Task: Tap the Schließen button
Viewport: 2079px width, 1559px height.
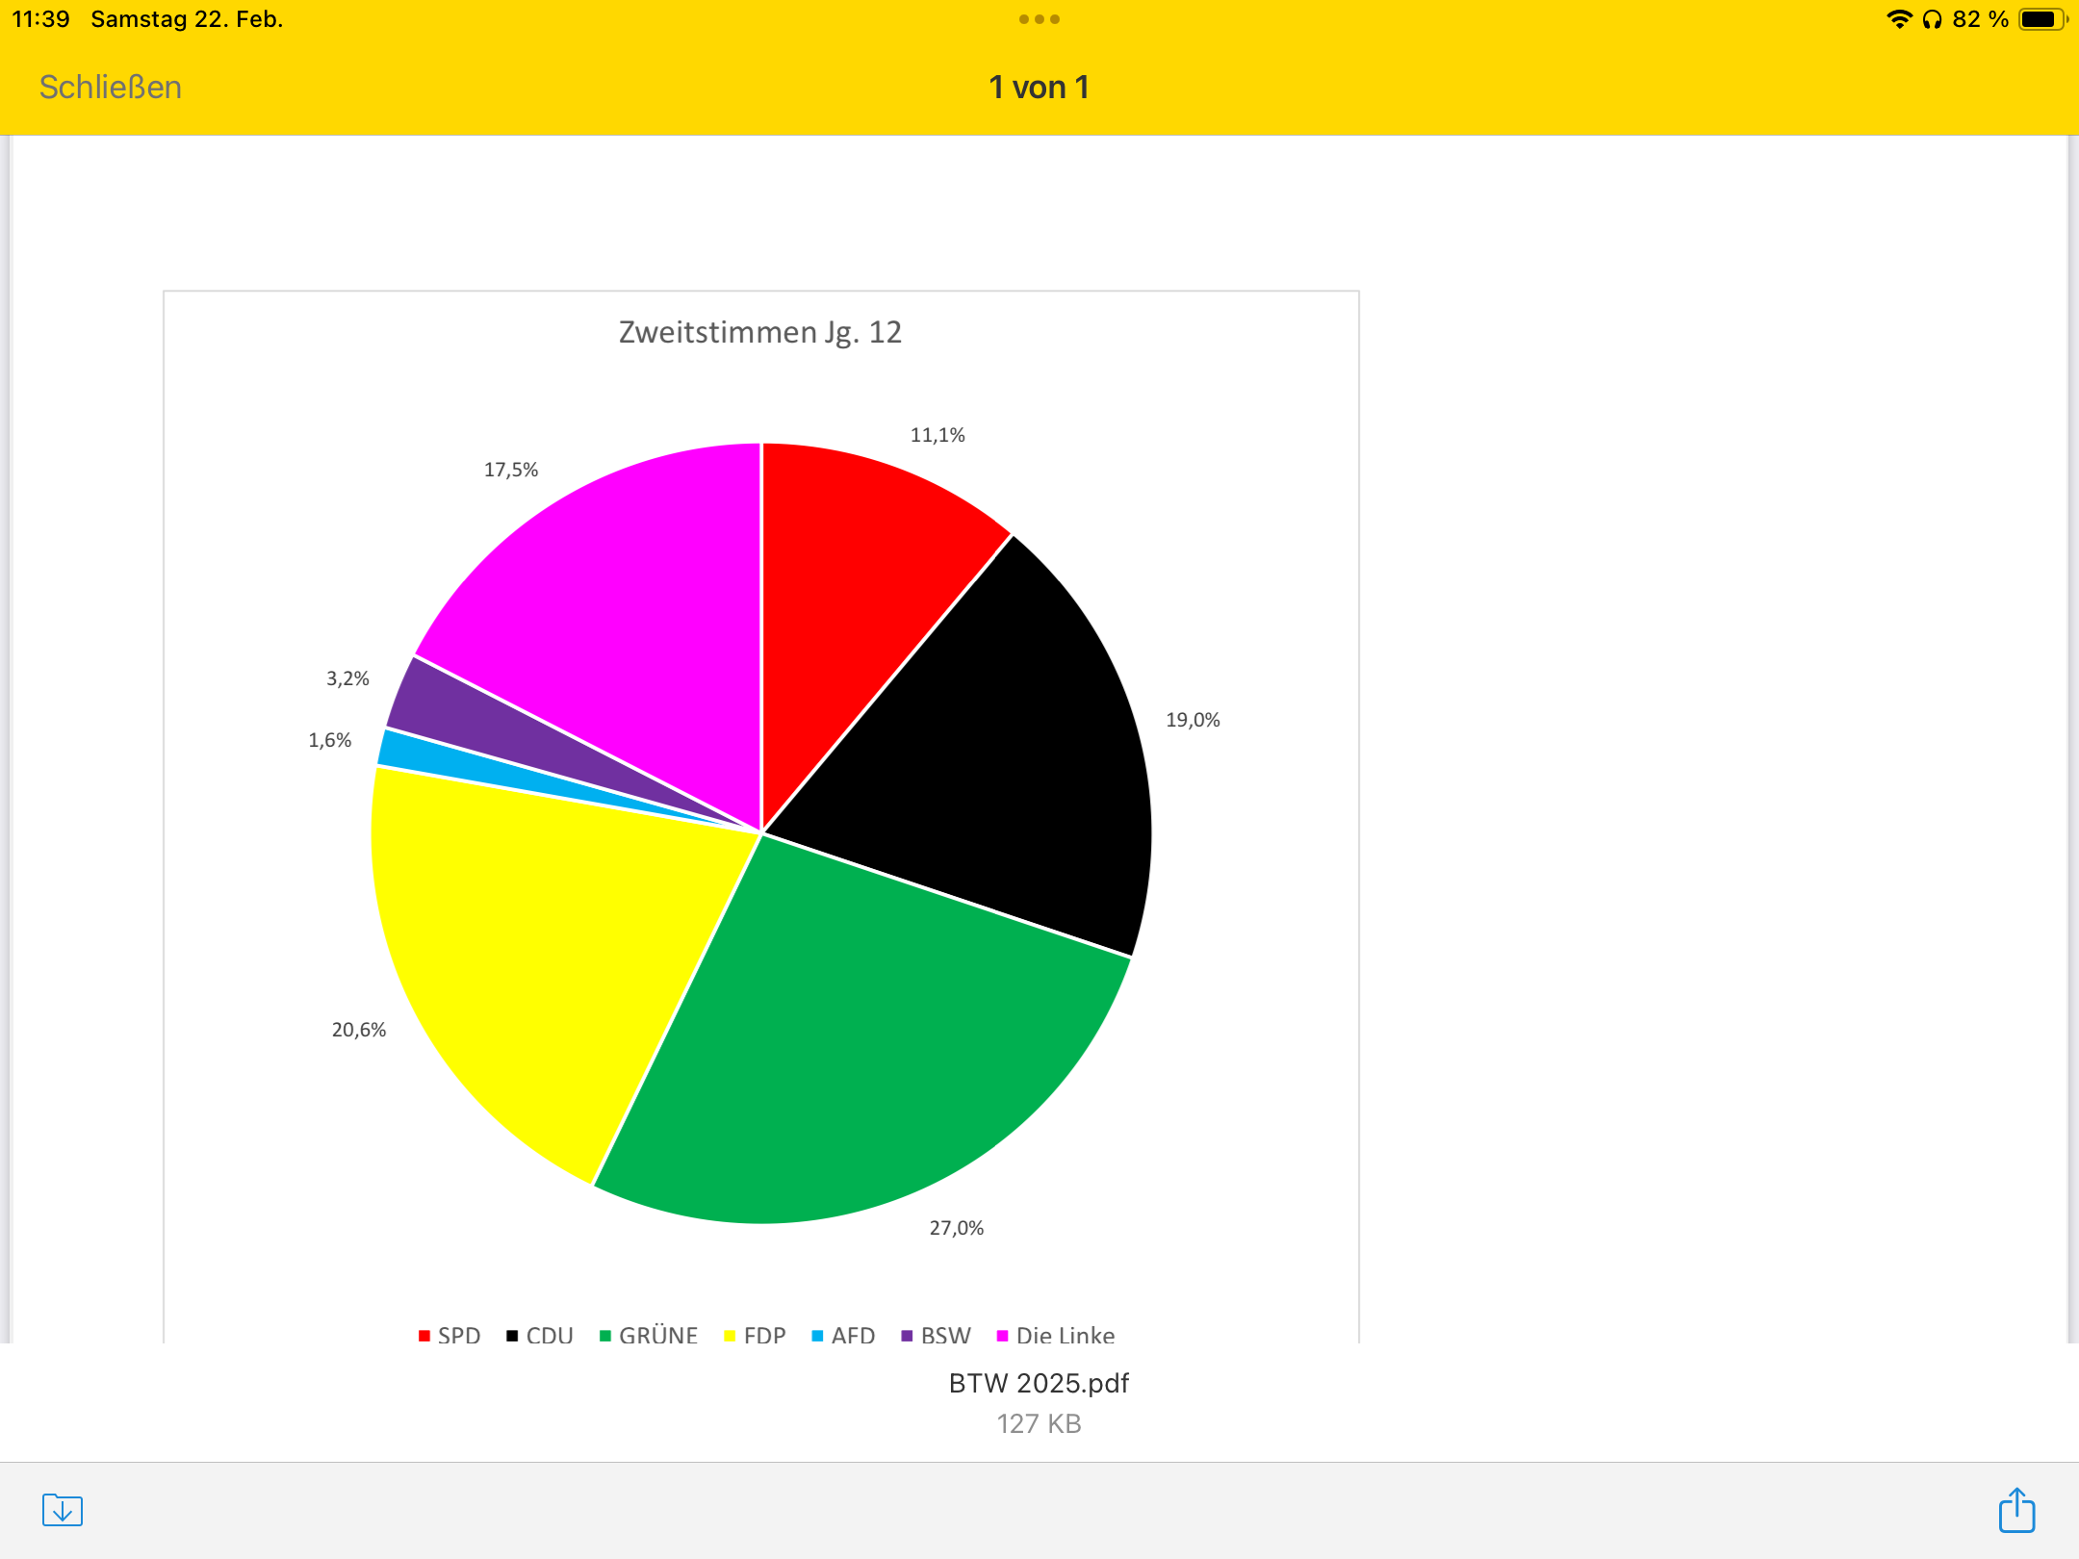Action: point(111,88)
